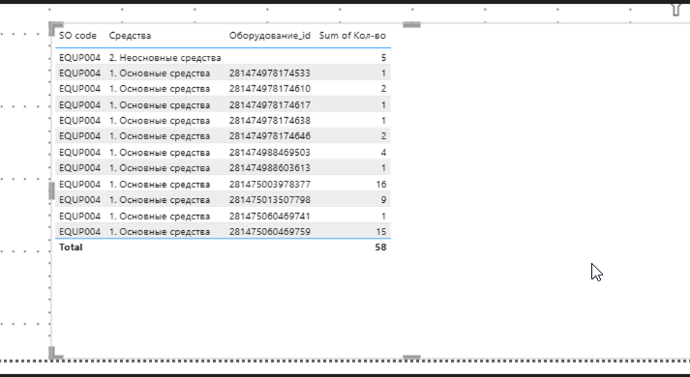Sort by the Sum of Кол-во header
Screen dimensions: 690x377
352,36
